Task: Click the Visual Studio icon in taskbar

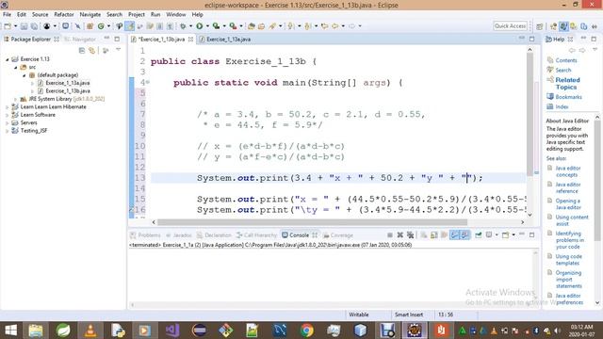Action: [x=172, y=331]
